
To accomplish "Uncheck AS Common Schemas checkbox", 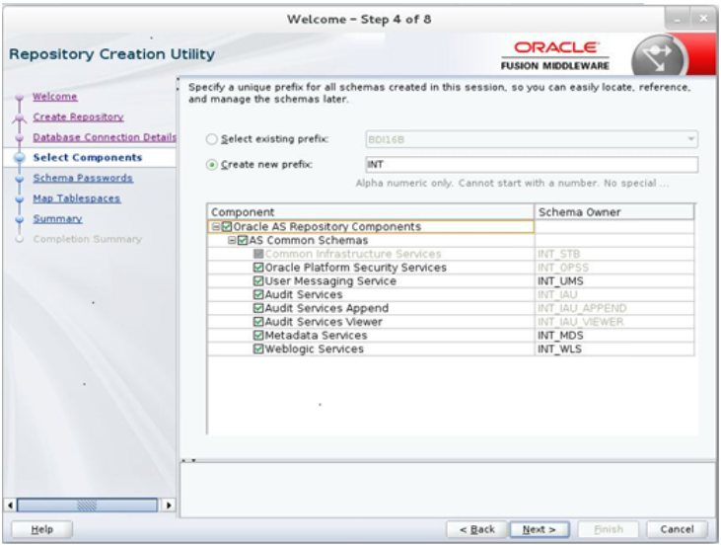I will (x=243, y=240).
